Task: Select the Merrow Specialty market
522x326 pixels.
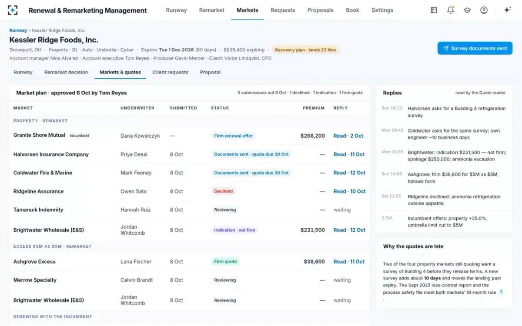Action: [35, 280]
